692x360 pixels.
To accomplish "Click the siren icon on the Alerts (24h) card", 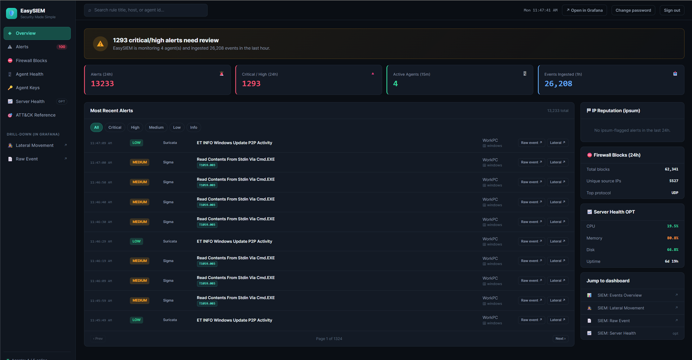I will tap(222, 74).
